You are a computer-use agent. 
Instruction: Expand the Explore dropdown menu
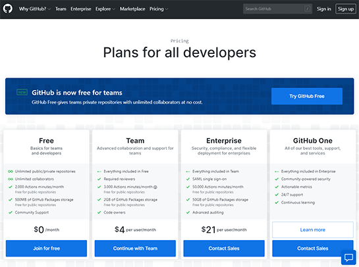[x=105, y=9]
